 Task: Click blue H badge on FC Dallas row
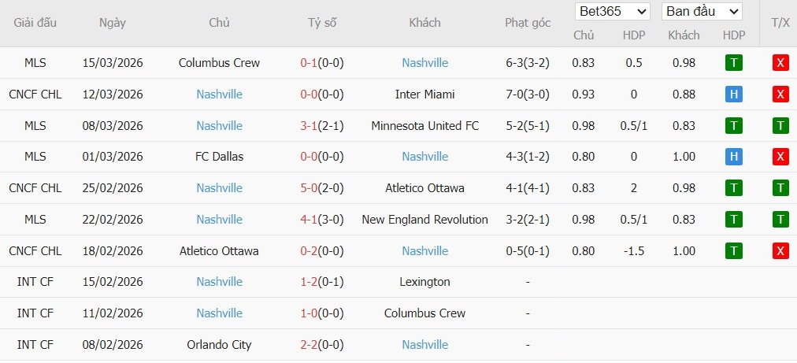tap(734, 157)
